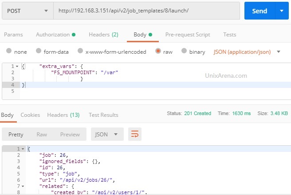291x195 pixels.
Task: Open the Send button arrow menu
Action: click(282, 11)
